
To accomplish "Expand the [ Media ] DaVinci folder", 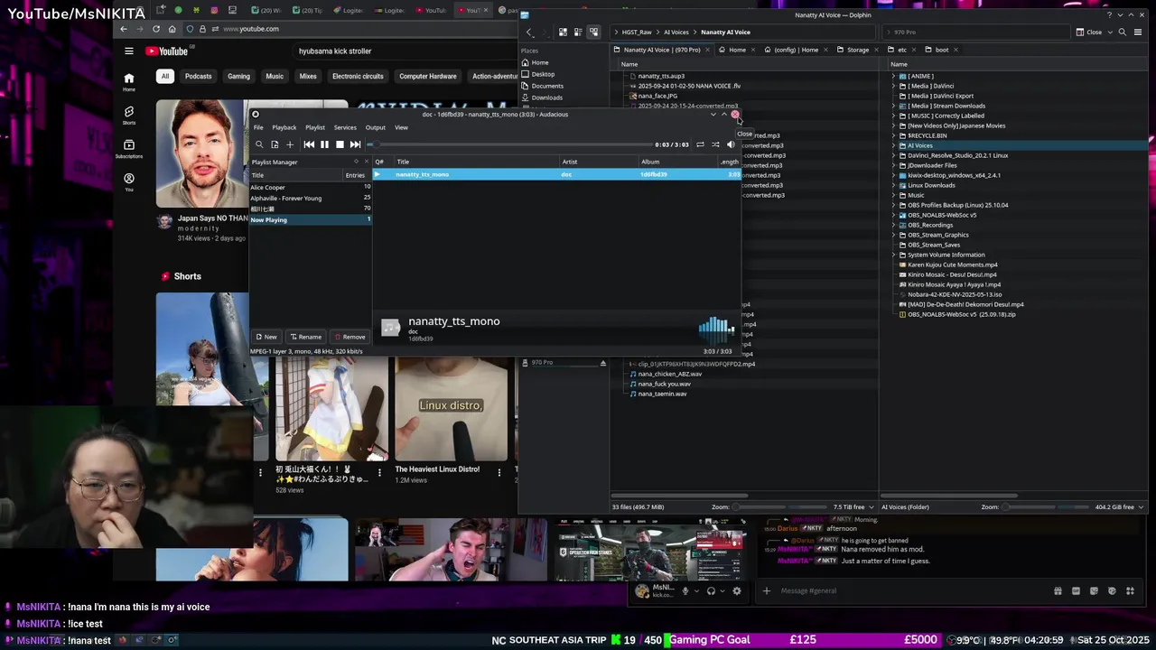I will [893, 86].
